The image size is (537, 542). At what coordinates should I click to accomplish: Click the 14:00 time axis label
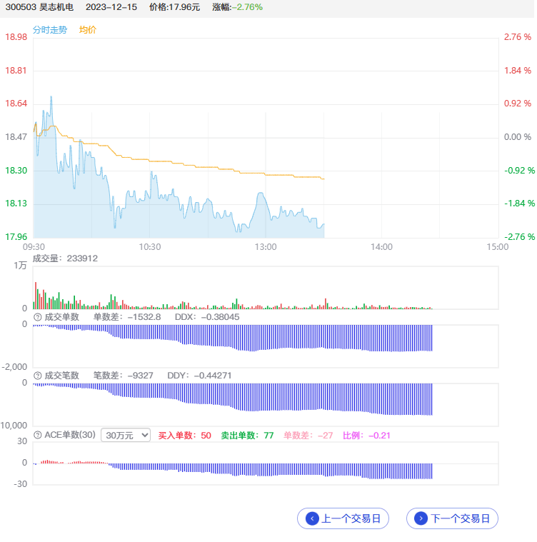click(x=381, y=246)
